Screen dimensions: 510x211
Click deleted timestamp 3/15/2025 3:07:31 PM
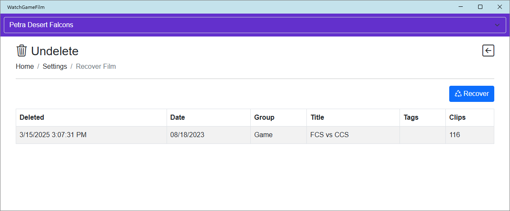tap(53, 135)
